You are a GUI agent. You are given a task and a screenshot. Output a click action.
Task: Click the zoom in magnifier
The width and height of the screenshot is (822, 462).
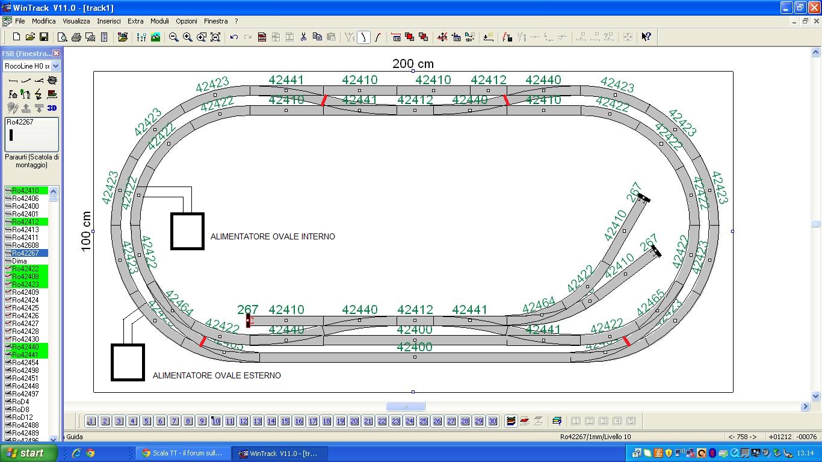coord(188,37)
